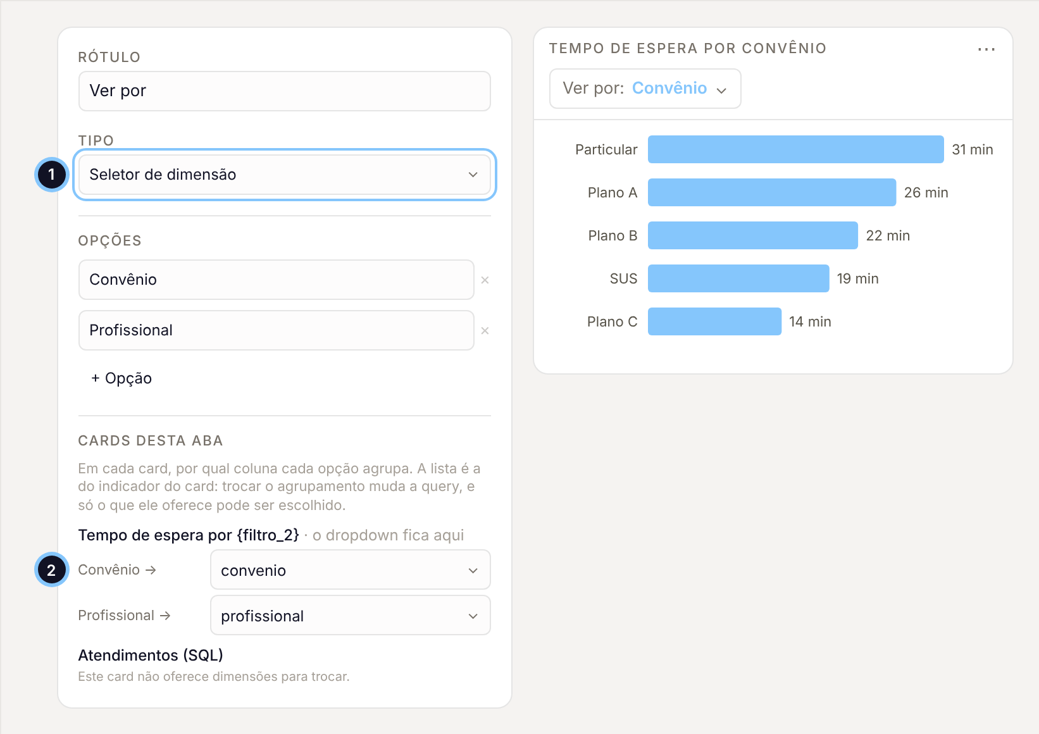Screen dimensions: 1039x734
Task: Select the SUS bar in the chart
Action: 738,278
